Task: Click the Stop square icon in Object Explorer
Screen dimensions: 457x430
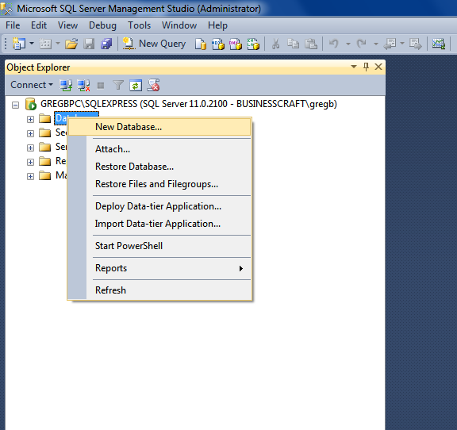Action: coord(101,86)
